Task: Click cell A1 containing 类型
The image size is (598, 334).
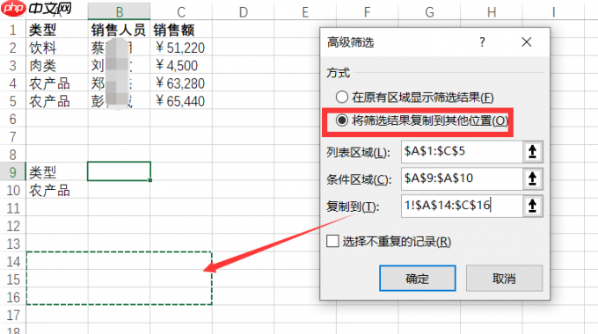Action: point(57,30)
